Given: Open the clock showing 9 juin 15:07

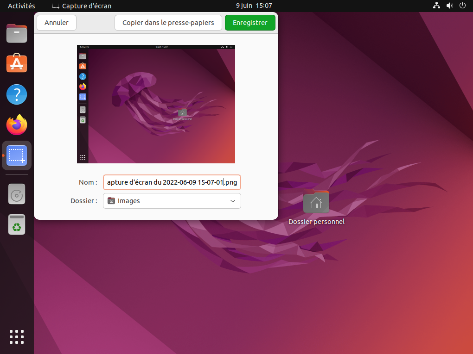Looking at the screenshot, I should click(254, 6).
